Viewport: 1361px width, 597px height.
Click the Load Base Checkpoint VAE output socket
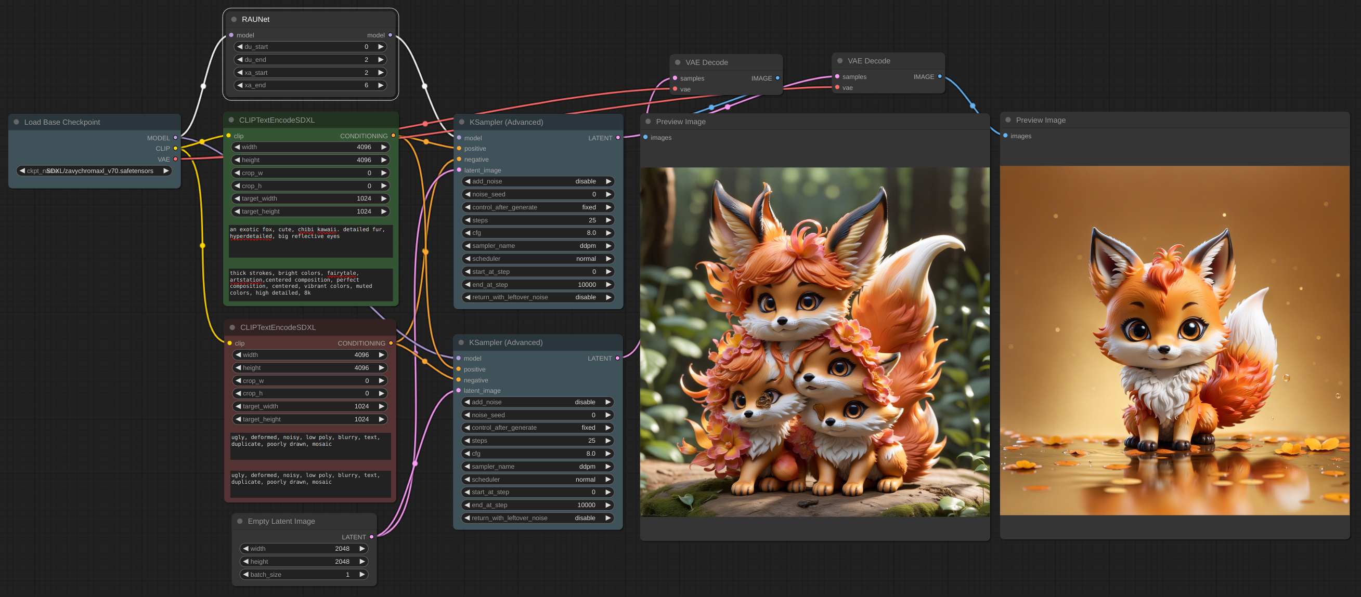click(175, 160)
